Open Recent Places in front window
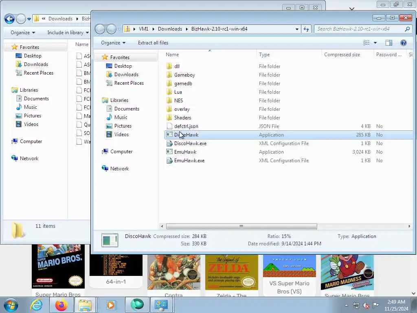This screenshot has height=313, width=417. pos(129,83)
